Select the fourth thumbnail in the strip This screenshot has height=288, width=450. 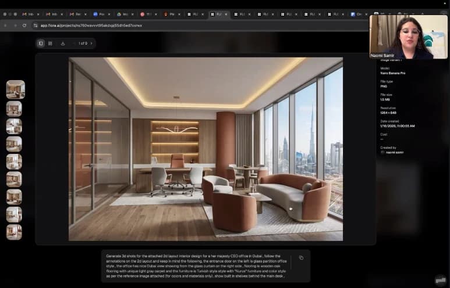(14, 144)
